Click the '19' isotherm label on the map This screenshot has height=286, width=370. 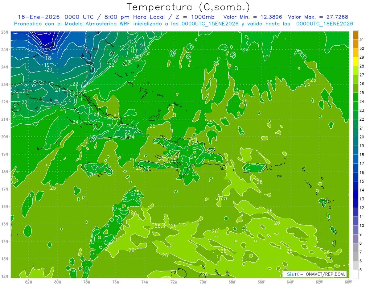click(47, 65)
